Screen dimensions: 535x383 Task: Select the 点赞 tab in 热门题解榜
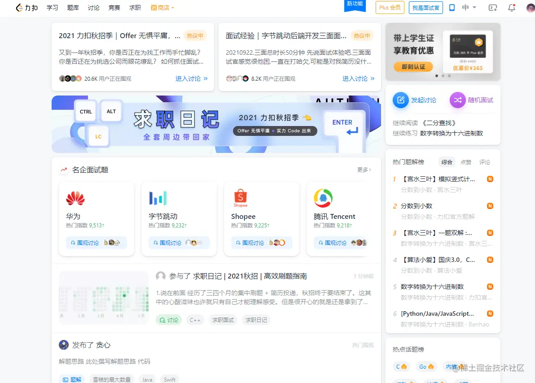(466, 162)
